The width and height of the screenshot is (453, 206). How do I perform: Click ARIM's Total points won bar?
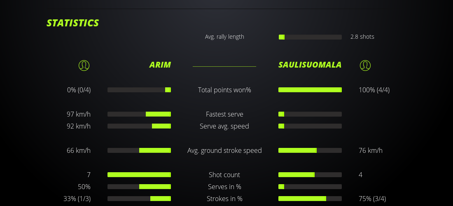point(139,90)
